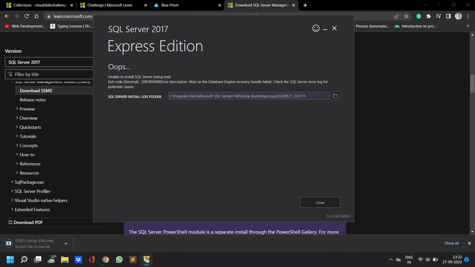Open Introduction to pro... bookmark
The height and width of the screenshot is (267, 475).
415,26
